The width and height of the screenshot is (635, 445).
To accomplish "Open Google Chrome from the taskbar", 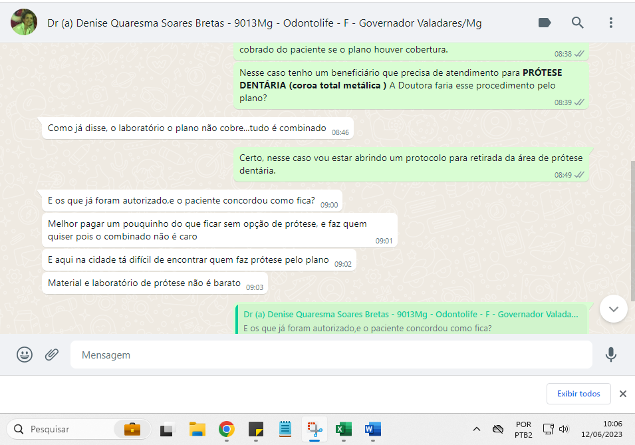I will pyautogui.click(x=227, y=429).
